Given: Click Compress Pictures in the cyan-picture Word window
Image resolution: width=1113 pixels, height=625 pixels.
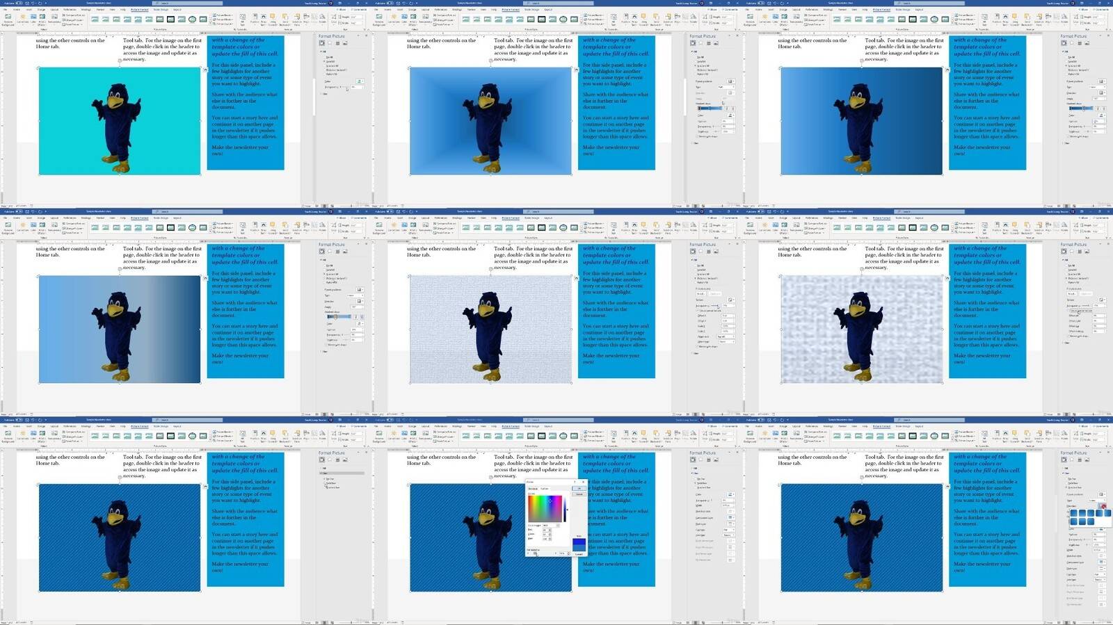Looking at the screenshot, I should [x=74, y=15].
